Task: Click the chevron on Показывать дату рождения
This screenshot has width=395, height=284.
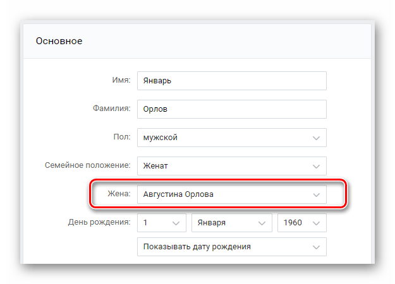Action: [x=316, y=247]
